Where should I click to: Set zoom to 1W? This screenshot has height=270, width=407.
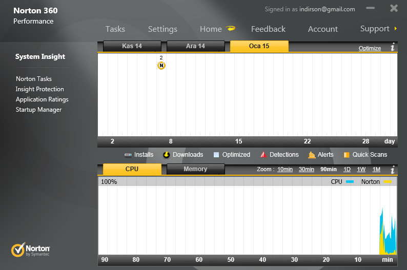pos(361,170)
